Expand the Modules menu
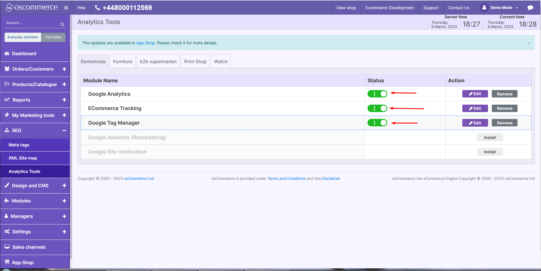Image resolution: width=541 pixels, height=271 pixels. point(64,201)
